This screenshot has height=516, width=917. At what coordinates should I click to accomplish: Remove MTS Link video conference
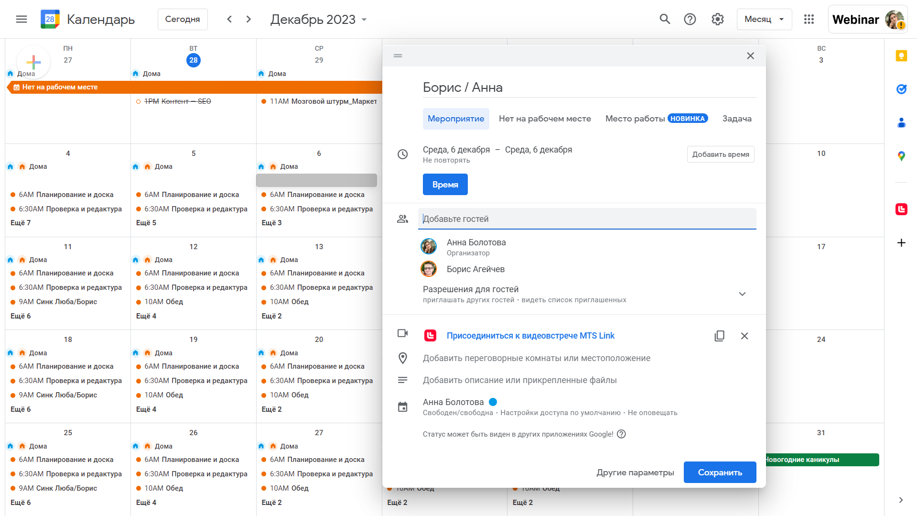click(744, 336)
